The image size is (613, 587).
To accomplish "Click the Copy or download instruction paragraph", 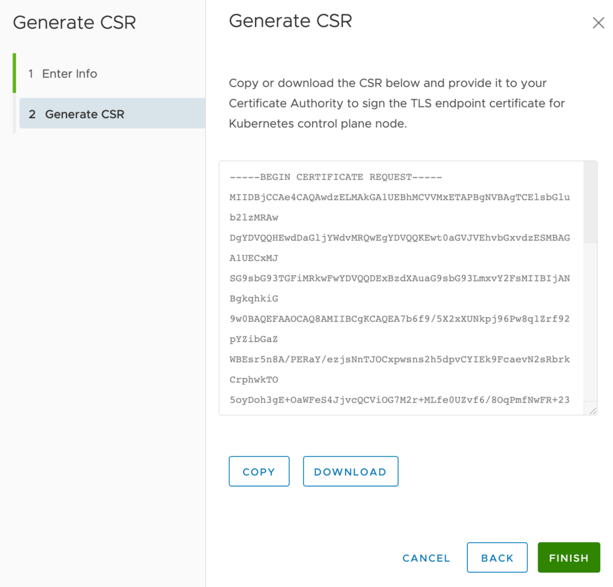I will pos(397,103).
